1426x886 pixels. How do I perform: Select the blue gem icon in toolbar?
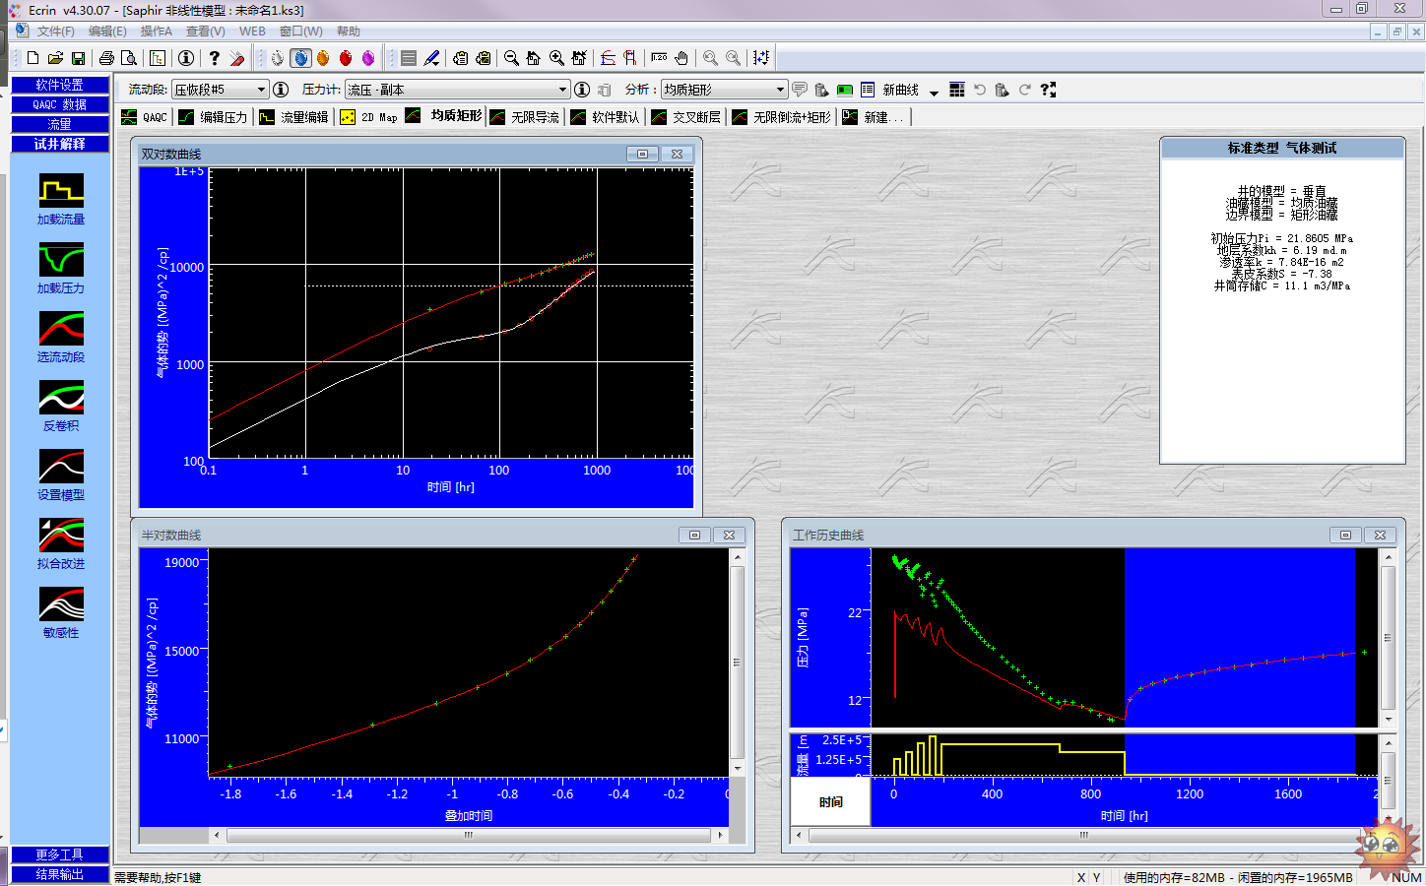click(300, 58)
